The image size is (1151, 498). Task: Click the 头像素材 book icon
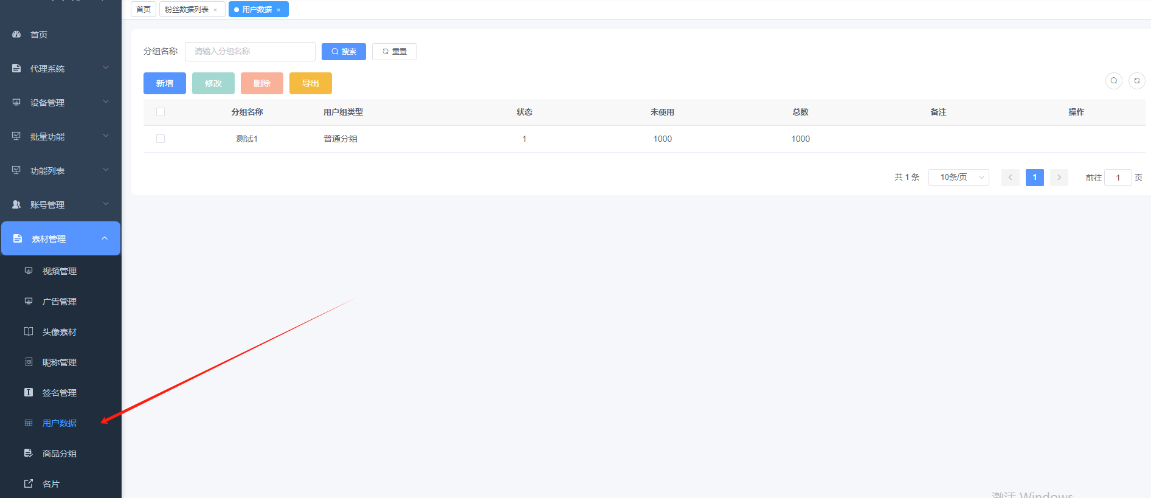[x=29, y=331]
